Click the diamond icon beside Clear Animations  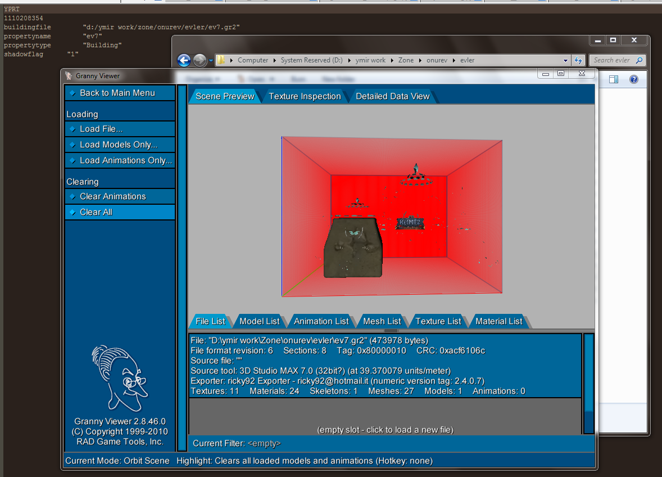pyautogui.click(x=72, y=196)
